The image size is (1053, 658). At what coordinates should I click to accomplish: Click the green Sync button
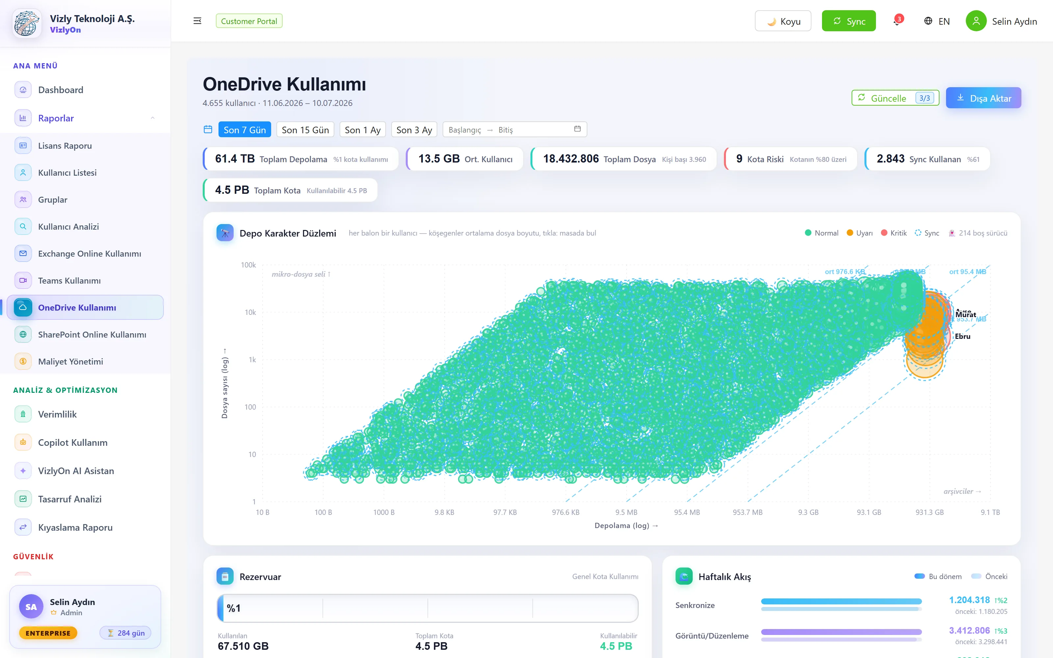(849, 21)
